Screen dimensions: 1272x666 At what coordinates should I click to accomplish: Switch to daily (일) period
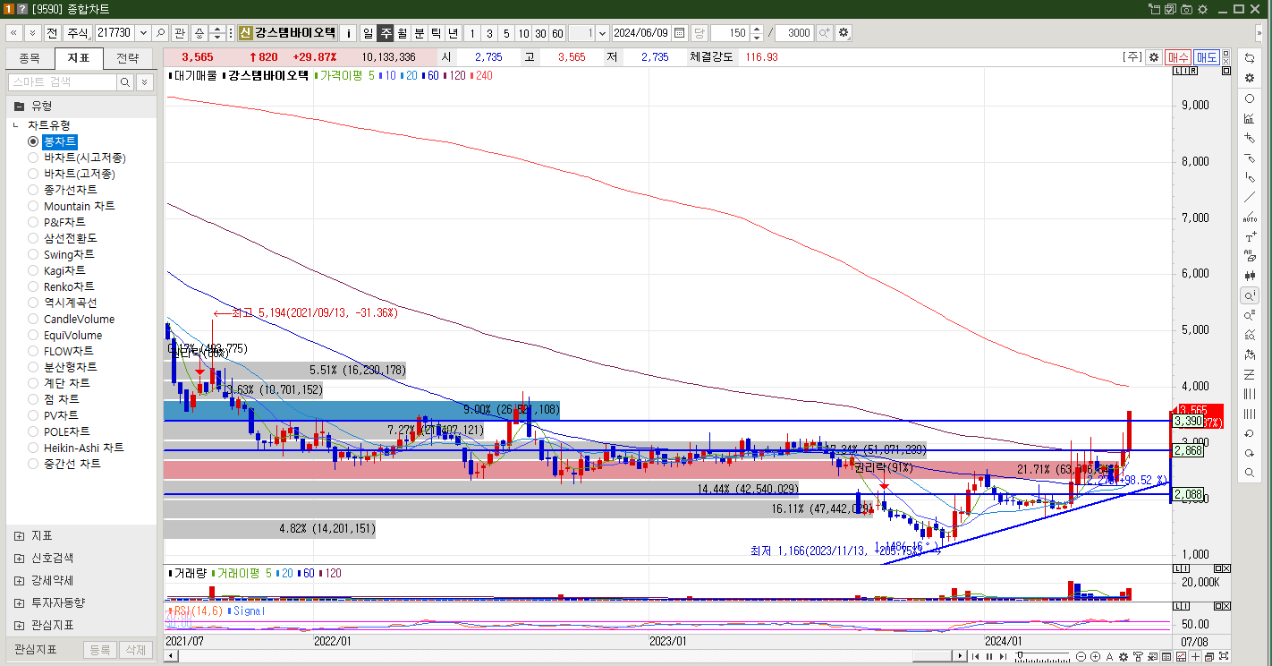coord(368,32)
